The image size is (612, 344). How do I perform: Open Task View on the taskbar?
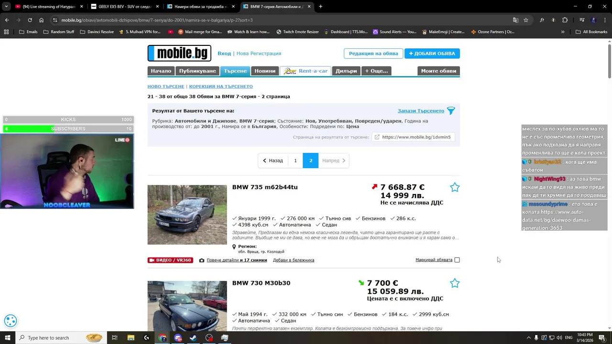(x=115, y=338)
